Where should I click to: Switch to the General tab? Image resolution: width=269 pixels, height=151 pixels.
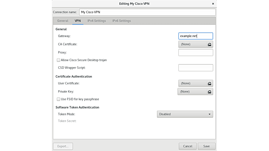[x=63, y=21]
